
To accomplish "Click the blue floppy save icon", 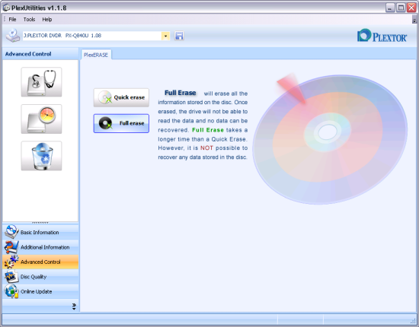I will click(179, 36).
